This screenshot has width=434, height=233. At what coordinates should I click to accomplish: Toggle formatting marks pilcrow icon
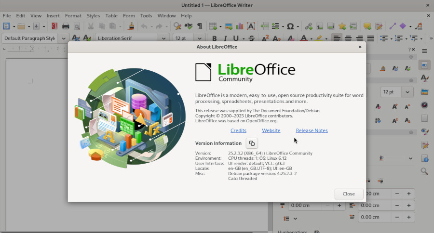(199, 26)
